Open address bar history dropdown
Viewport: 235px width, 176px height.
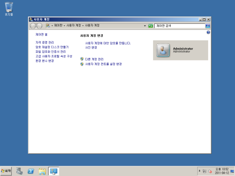pos(145,26)
